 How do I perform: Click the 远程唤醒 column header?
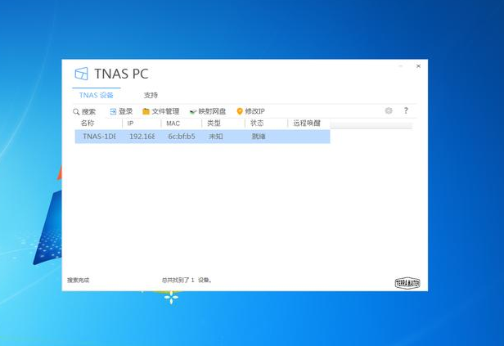point(307,123)
